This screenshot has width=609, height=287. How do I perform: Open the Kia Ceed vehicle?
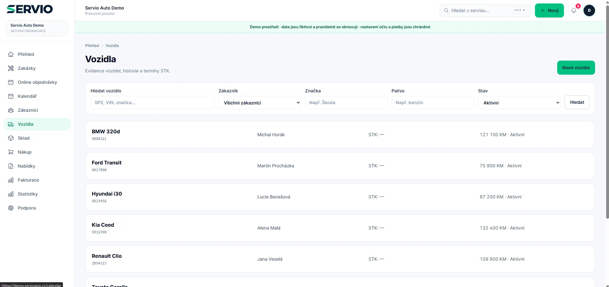pyautogui.click(x=340, y=228)
